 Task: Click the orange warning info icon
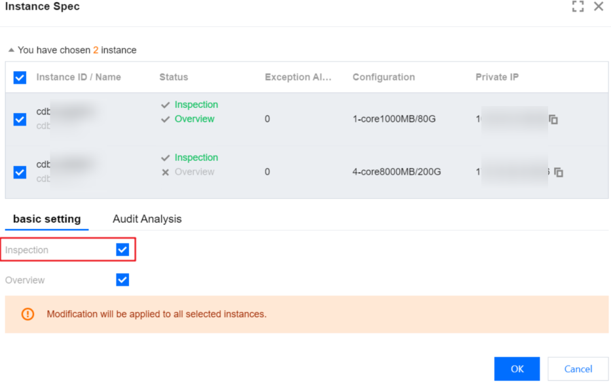(28, 314)
